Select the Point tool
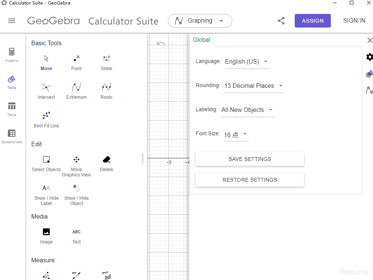This screenshot has height=280, width=373. coord(76,62)
